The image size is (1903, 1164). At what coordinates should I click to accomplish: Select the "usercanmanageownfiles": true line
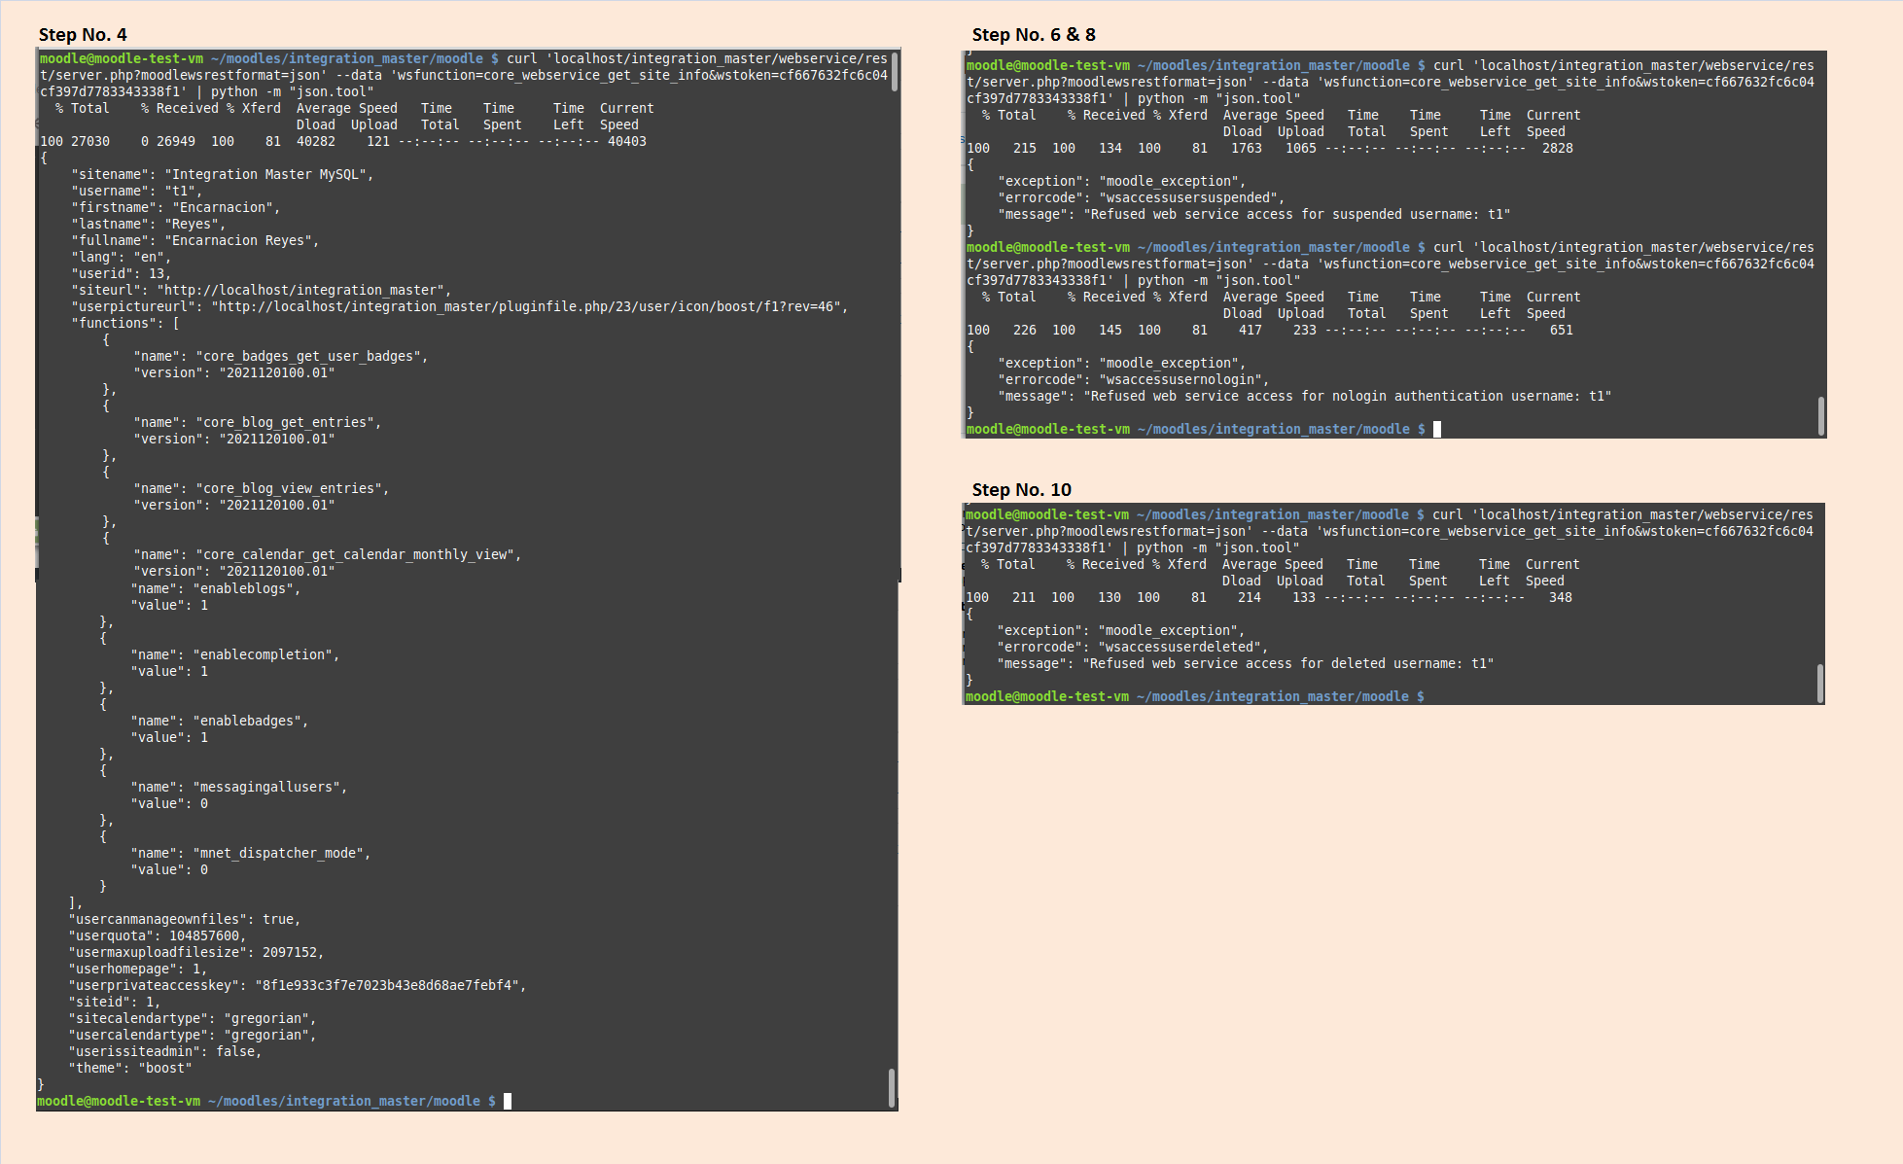coord(185,920)
